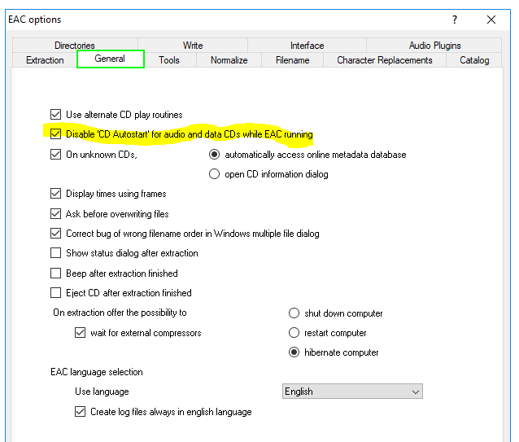The image size is (519, 442).
Task: Select the General tab
Action: coord(110,59)
